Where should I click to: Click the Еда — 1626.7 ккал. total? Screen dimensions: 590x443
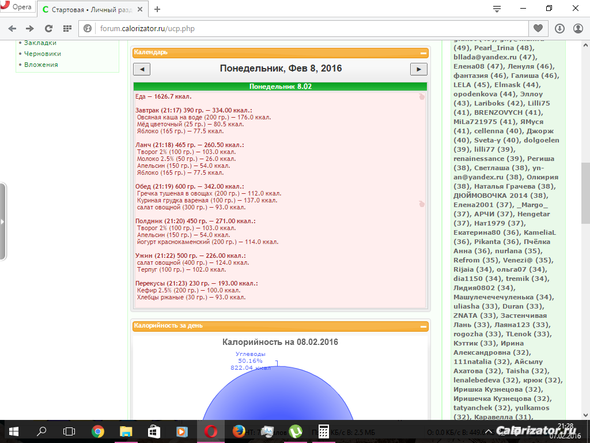click(163, 97)
